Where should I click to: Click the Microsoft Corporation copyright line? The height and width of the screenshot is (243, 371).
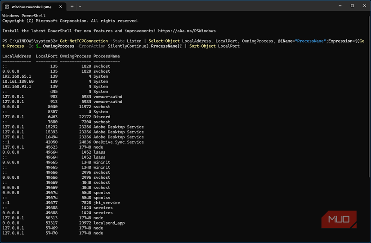coord(71,21)
